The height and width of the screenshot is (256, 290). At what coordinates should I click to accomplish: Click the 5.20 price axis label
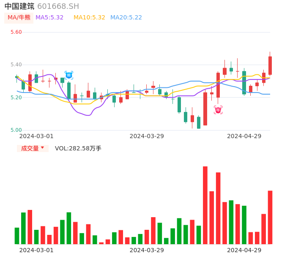(x=16, y=98)
